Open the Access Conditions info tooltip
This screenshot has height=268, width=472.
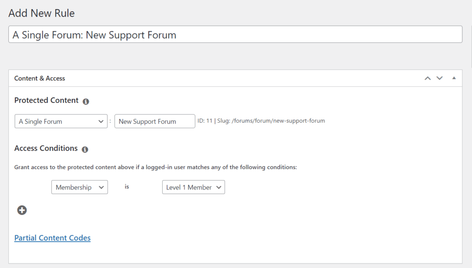[85, 149]
